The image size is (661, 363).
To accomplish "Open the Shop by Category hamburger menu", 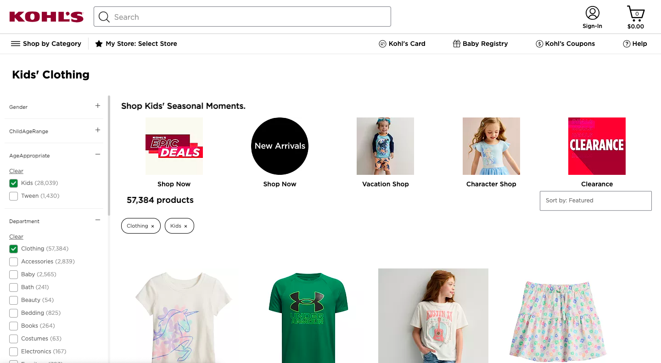I will point(16,44).
